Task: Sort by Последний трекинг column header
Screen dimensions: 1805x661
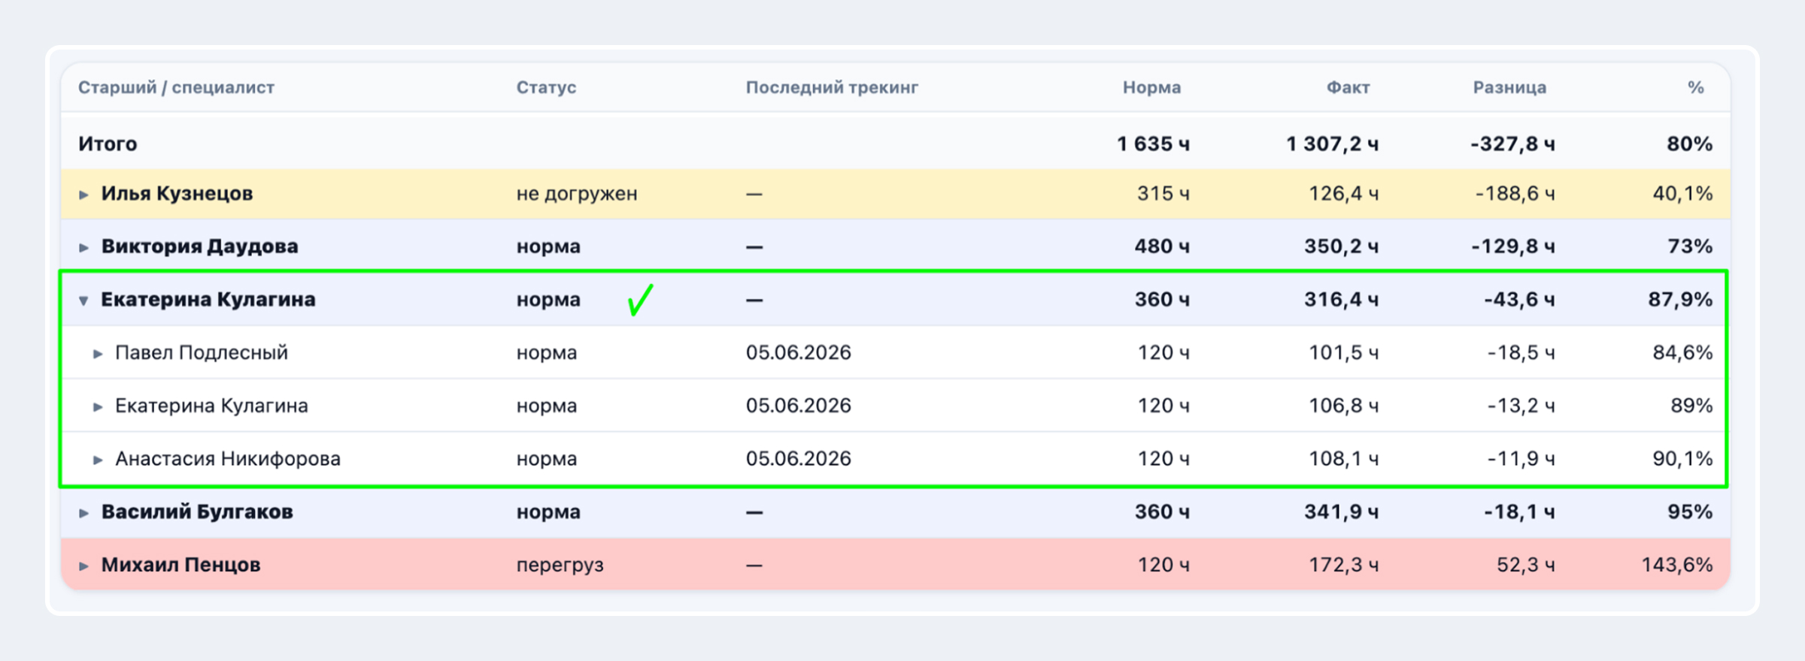Action: coord(832,87)
